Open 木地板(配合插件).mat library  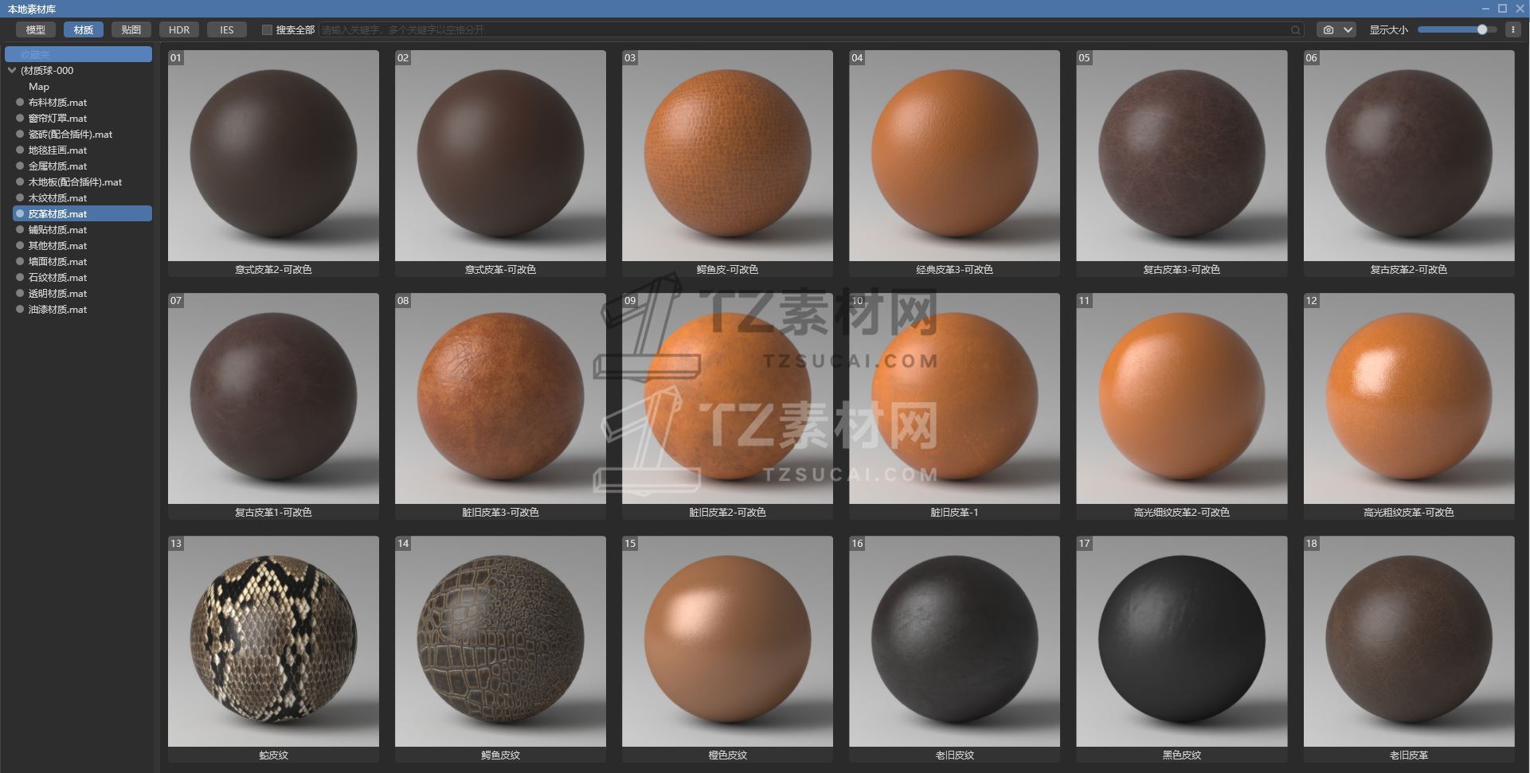coord(75,182)
